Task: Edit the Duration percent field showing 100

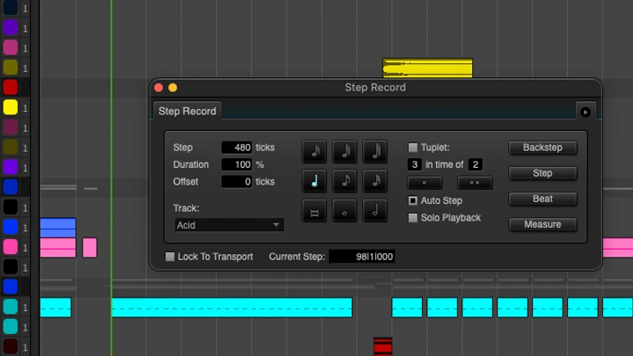Action: tap(236, 164)
